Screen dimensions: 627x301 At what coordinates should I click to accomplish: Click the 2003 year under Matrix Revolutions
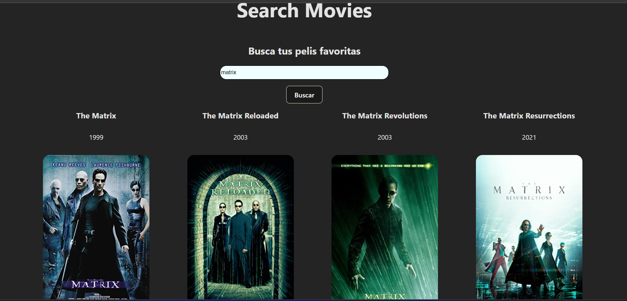(x=385, y=137)
